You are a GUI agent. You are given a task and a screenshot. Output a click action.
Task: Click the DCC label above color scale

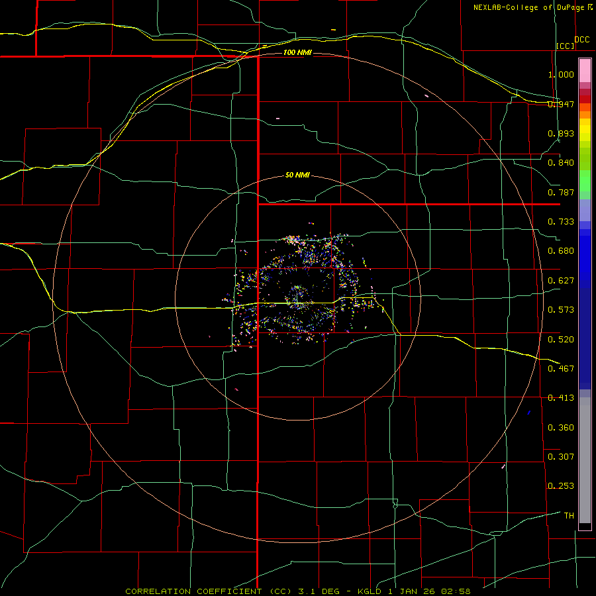point(582,40)
